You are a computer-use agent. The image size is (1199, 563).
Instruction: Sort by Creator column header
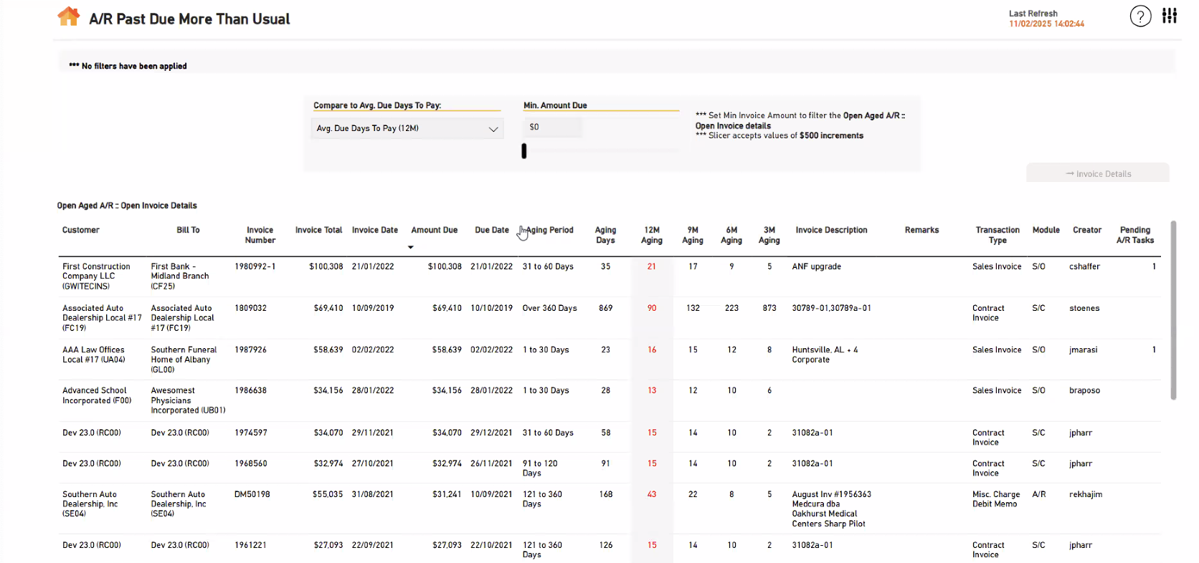[x=1087, y=230]
